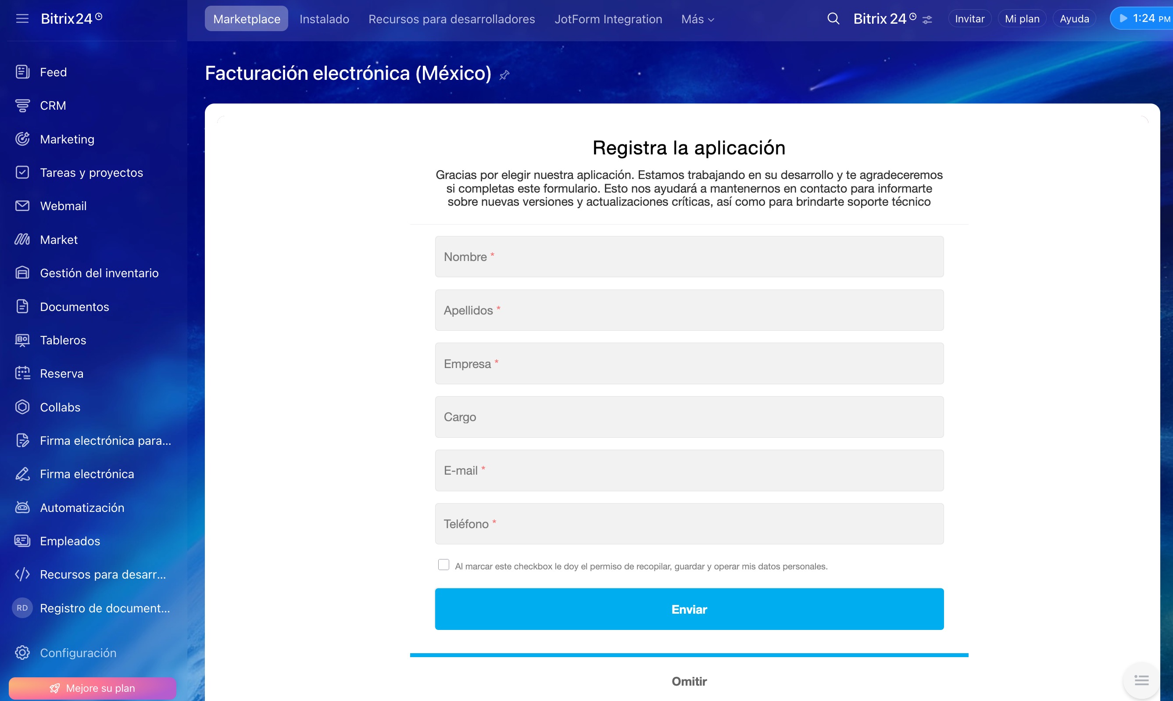Click the floating list icon button
Viewport: 1173px width, 701px height.
[1141, 680]
